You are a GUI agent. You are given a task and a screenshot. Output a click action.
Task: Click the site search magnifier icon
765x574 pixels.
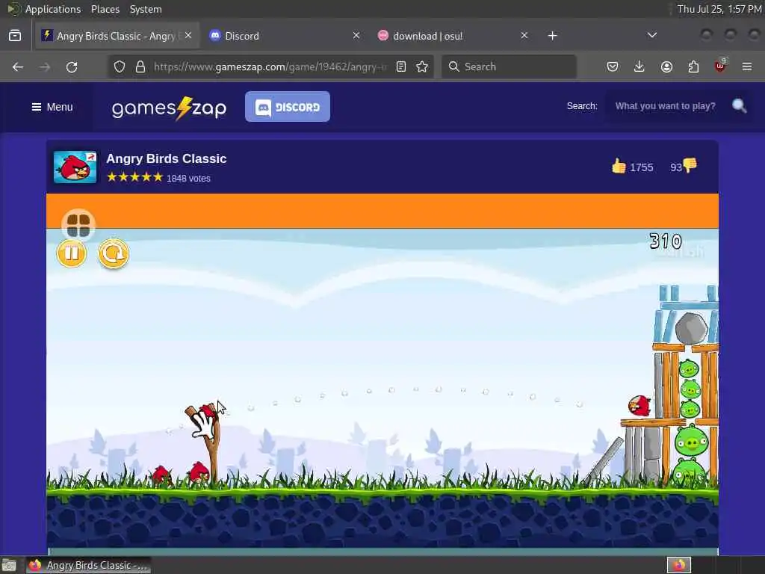tap(739, 105)
